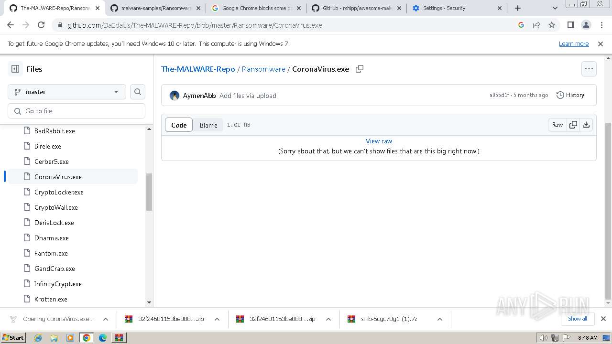Screen dimensions: 612x344
Task: Open Birele.exe in file tree
Action: click(x=48, y=146)
